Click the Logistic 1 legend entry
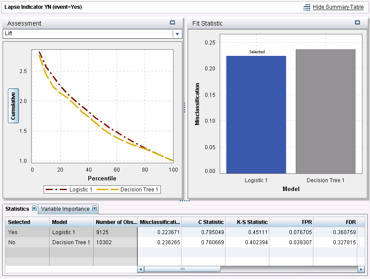This screenshot has height=279, width=370. click(69, 190)
